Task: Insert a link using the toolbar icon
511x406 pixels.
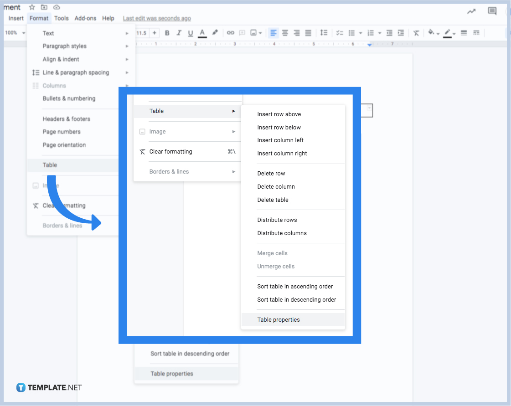Action: coord(231,33)
